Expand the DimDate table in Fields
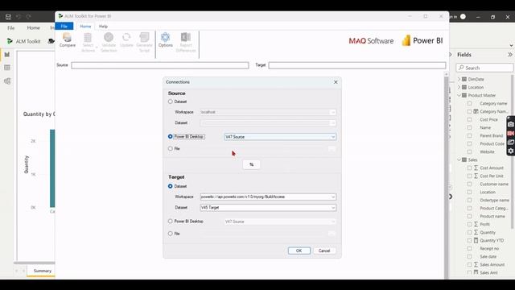 459,79
